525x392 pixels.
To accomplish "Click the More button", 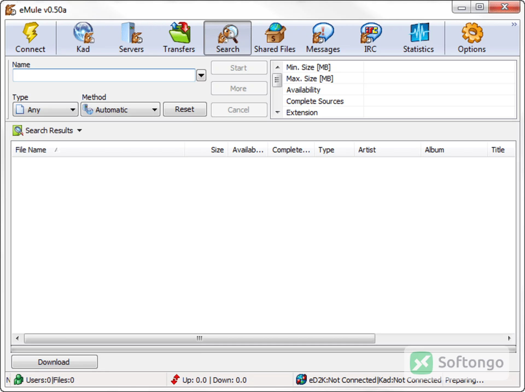I will pyautogui.click(x=239, y=88).
